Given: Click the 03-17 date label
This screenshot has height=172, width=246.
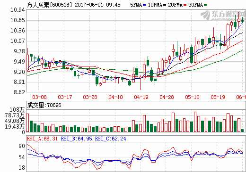Looking at the screenshot, I should pyautogui.click(x=65, y=97).
